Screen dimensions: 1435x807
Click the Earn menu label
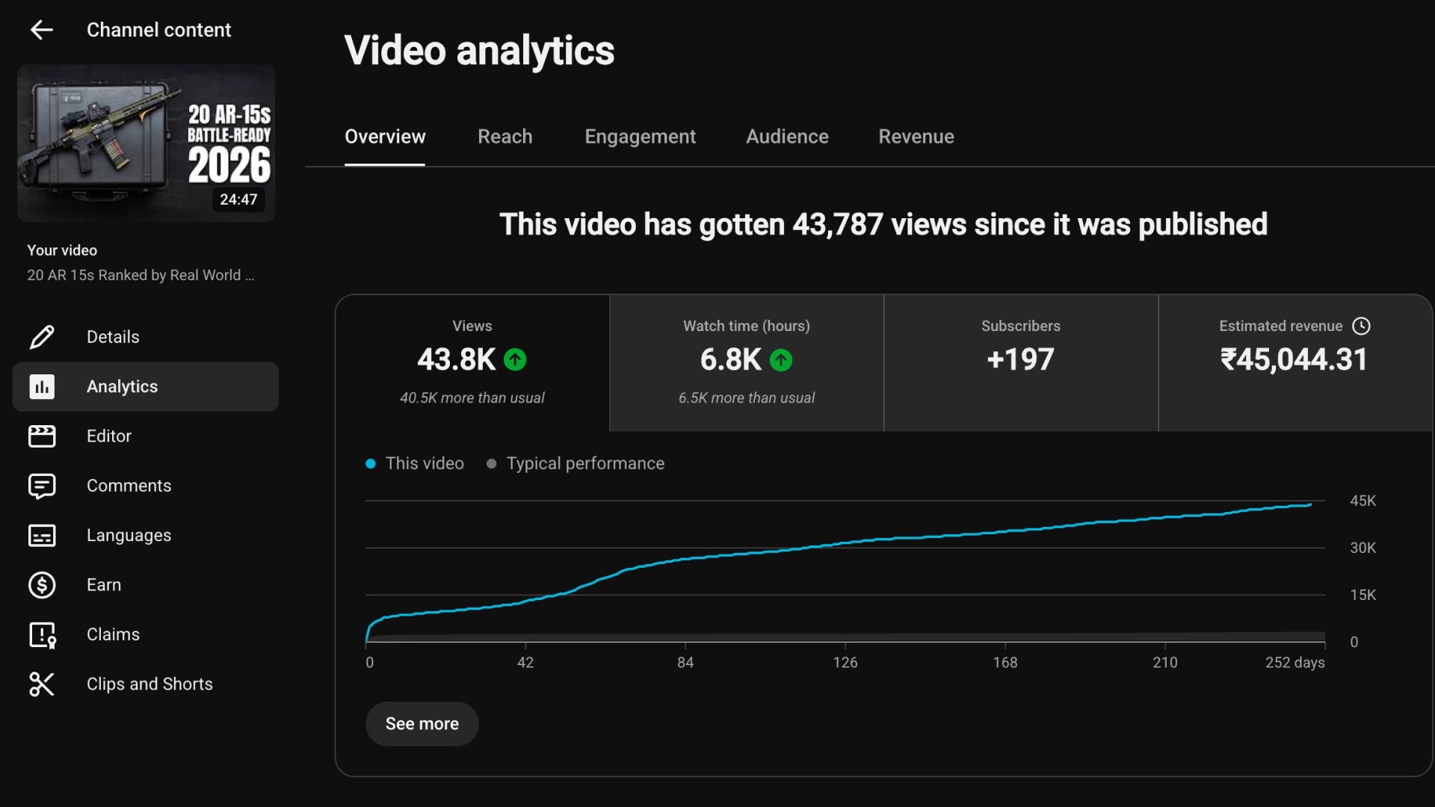pos(104,585)
